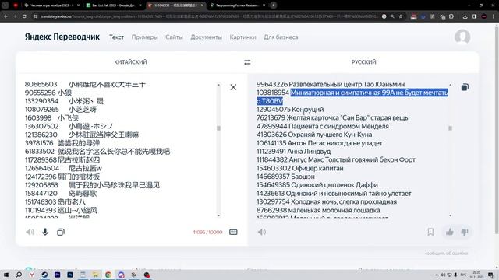Open Premiere Pro from the taskbar
Viewport: 499px width, 280px height.
coord(57,275)
